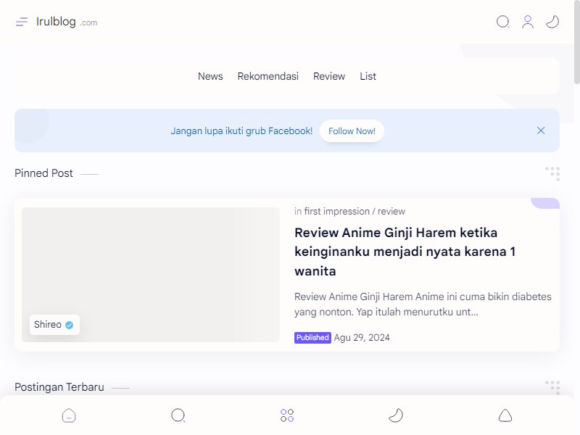
Task: Open the hamburger menu beside Irulblog logo
Action: (x=22, y=22)
